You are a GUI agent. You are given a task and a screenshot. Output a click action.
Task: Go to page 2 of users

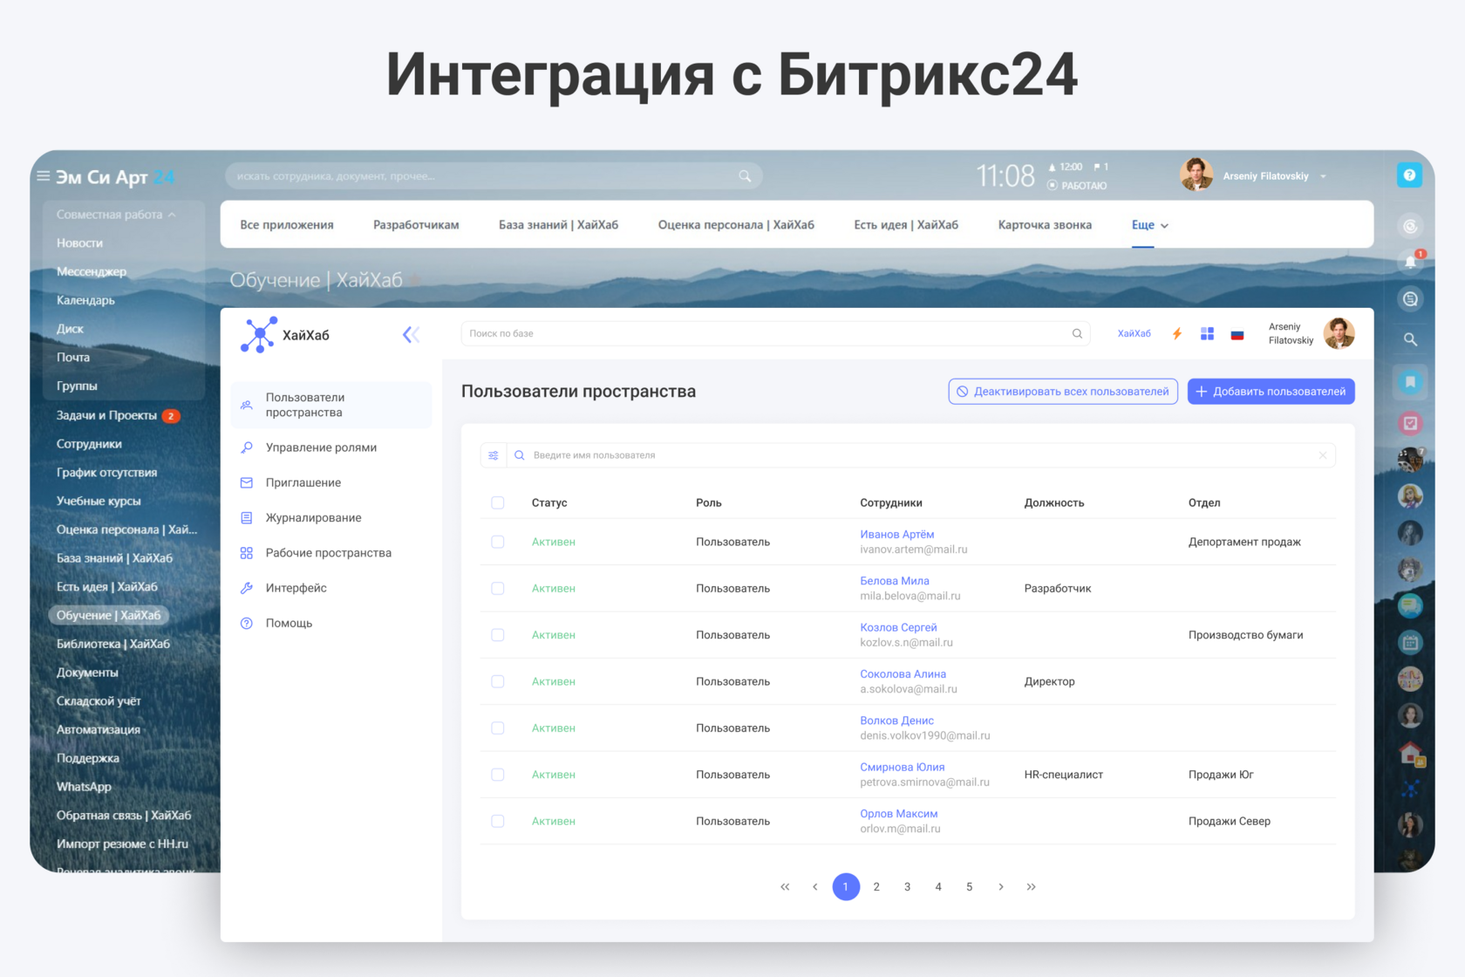[876, 887]
